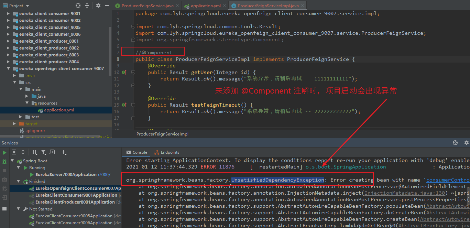Locate opened file in Project panel (crosshair icon)
Image resolution: width=470 pixels, height=228 pixels.
pyautogui.click(x=78, y=6)
